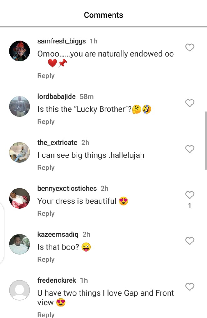Viewport: 207px width, 318px height.
Task: Reply to samfresh_biggs's comment
Action: tap(46, 76)
